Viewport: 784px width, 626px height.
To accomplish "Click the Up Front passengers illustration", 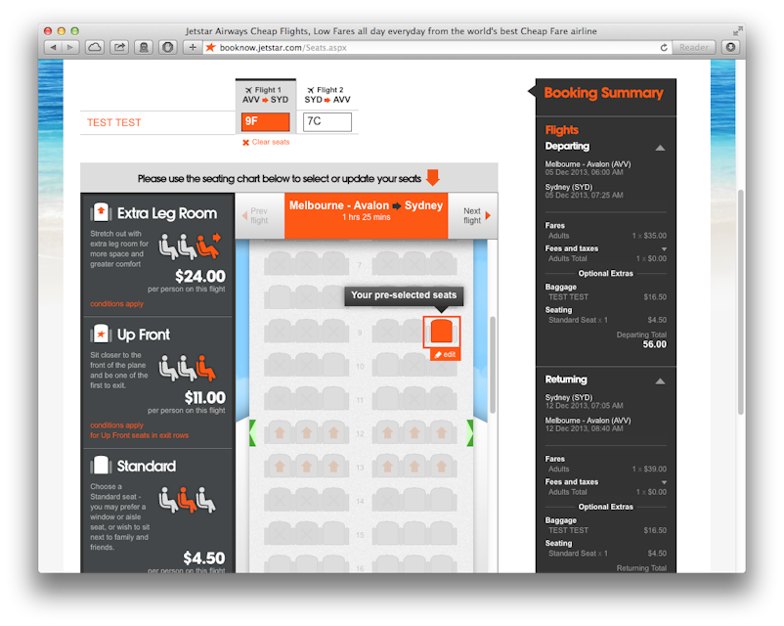I will (x=188, y=368).
